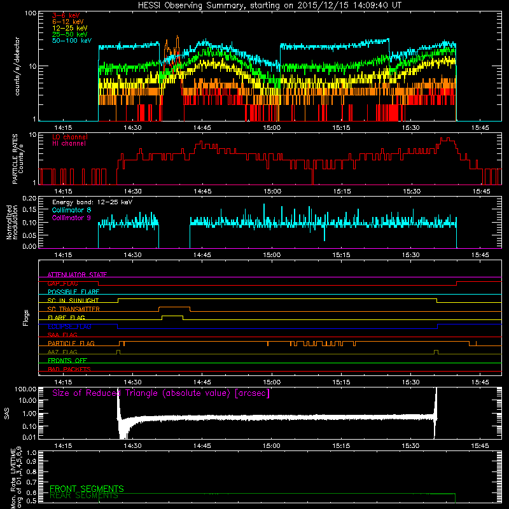Click the Normalized modulation axis label

[12, 222]
